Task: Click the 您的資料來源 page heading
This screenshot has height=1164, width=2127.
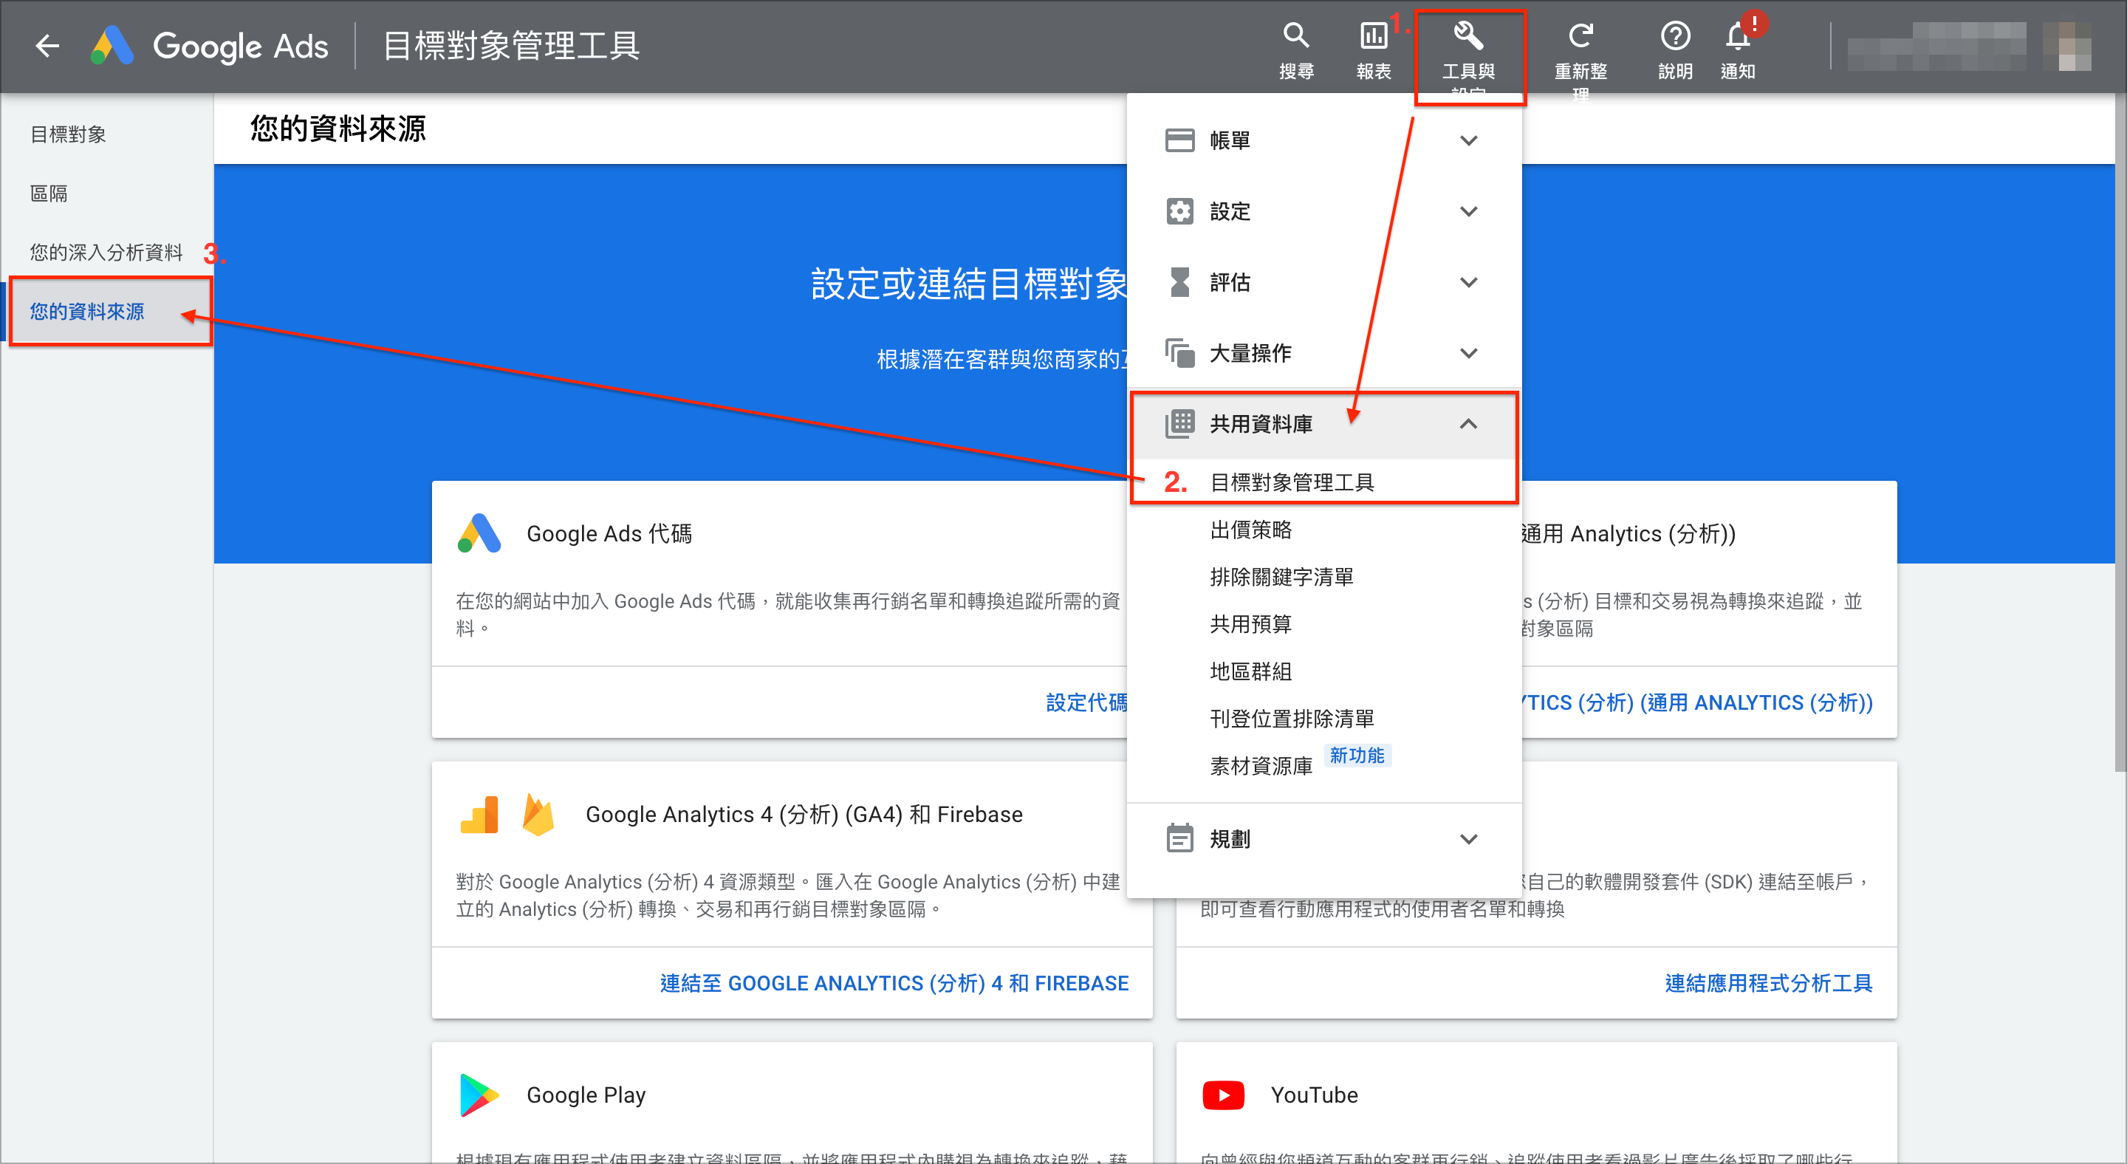Action: point(338,128)
